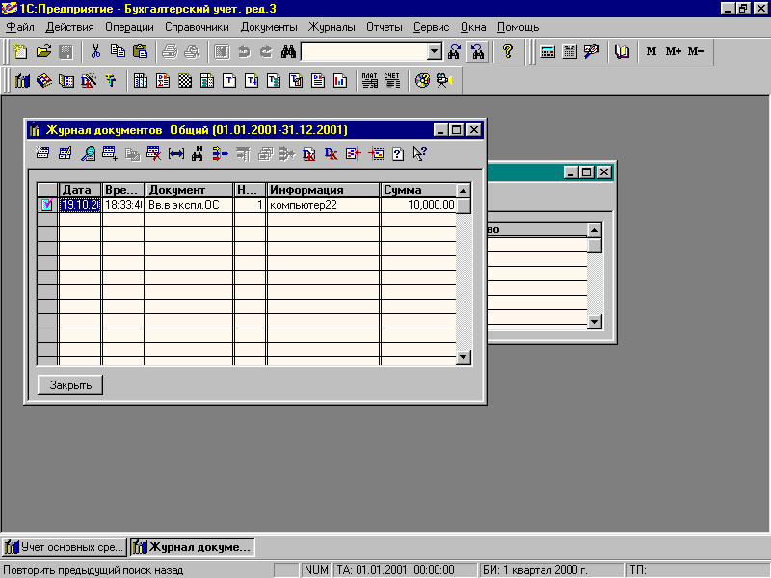
Task: Cut selection with the scissors icon
Action: click(95, 52)
